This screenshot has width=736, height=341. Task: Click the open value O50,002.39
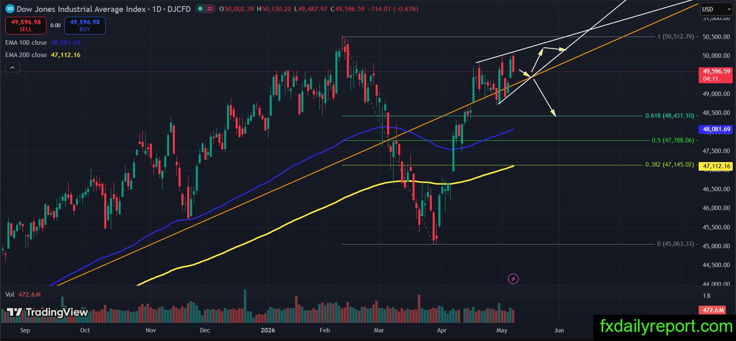pyautogui.click(x=236, y=9)
